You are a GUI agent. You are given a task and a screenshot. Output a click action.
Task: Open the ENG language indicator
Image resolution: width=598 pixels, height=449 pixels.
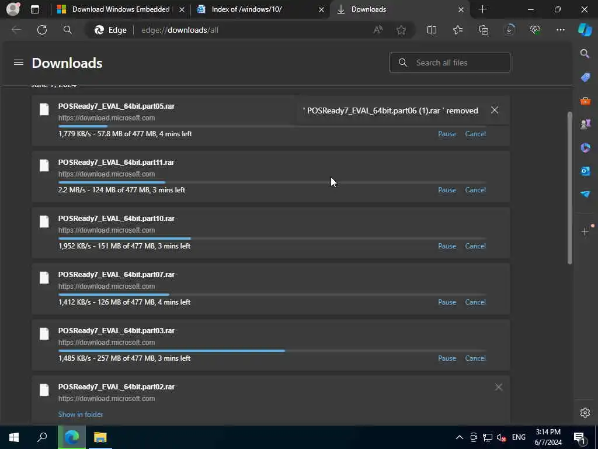pyautogui.click(x=519, y=437)
